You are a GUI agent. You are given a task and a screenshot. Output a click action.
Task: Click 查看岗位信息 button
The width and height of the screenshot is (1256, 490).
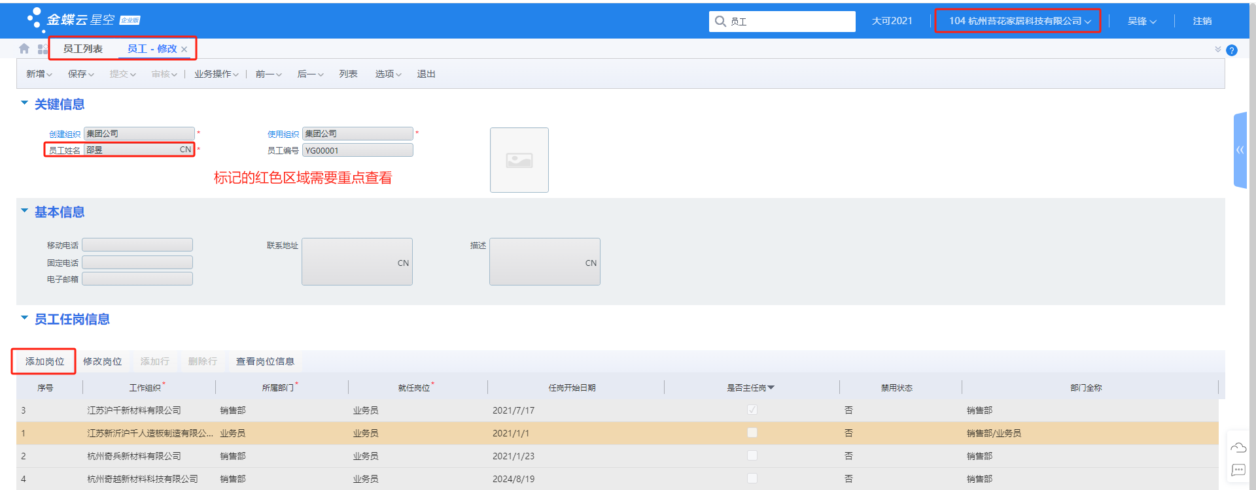point(265,361)
